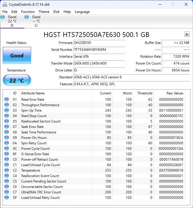The image size is (193, 208).
Task: Click the 22 °C temperature button
Action: 17,80
